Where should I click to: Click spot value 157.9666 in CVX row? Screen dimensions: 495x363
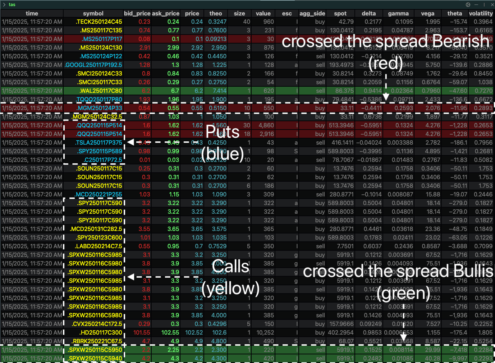click(342, 324)
